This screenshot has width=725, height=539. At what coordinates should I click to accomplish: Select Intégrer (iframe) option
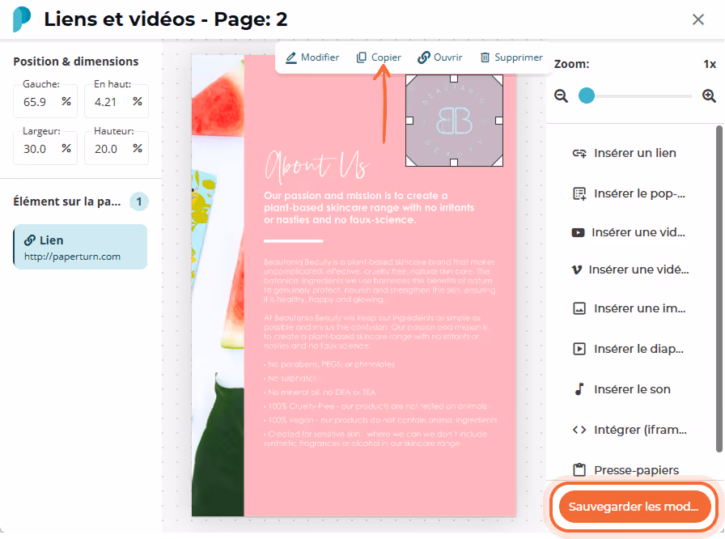(630, 430)
